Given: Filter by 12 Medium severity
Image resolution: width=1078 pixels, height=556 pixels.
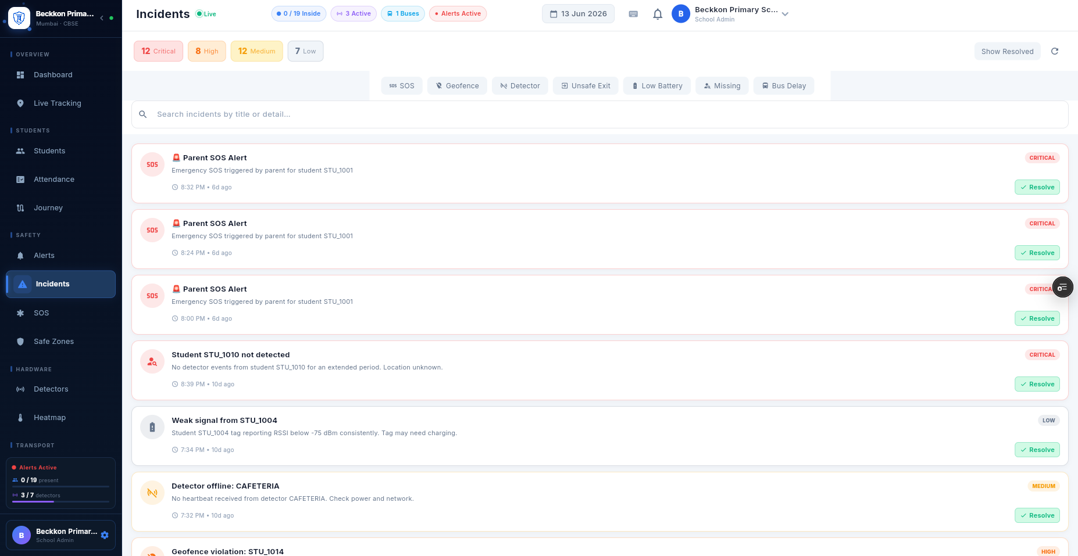Looking at the screenshot, I should 256,51.
